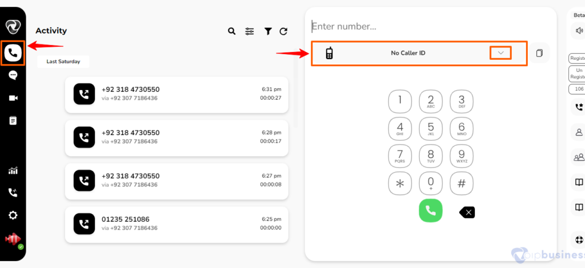Select the No Caller ID field
This screenshot has height=268, width=585.
click(419, 54)
